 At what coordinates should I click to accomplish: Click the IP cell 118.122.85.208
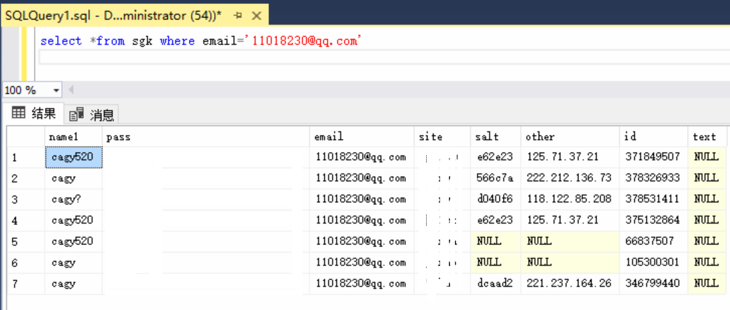(x=570, y=200)
